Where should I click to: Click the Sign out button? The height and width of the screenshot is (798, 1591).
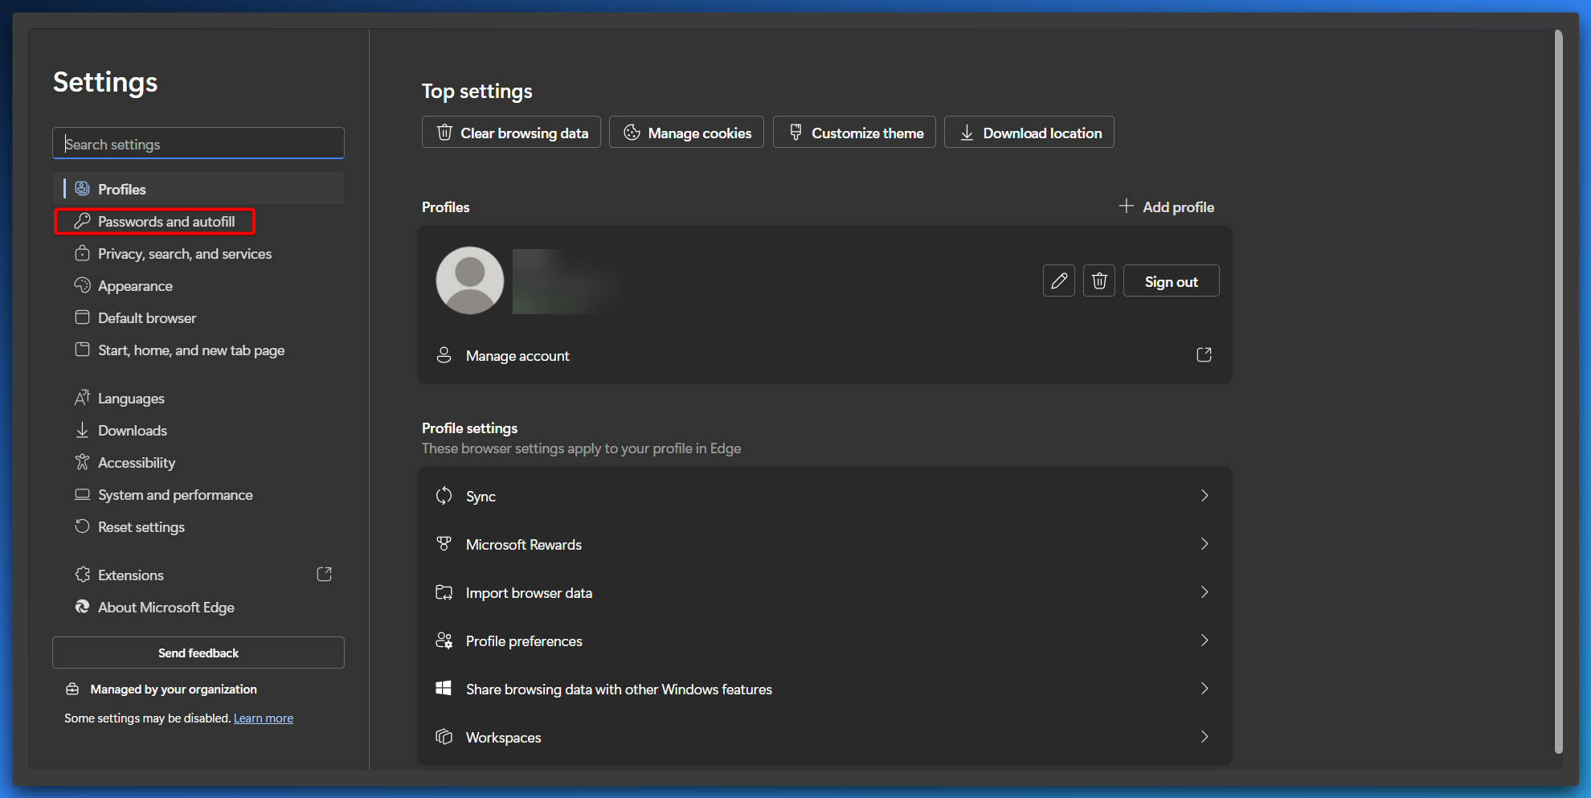(1171, 281)
